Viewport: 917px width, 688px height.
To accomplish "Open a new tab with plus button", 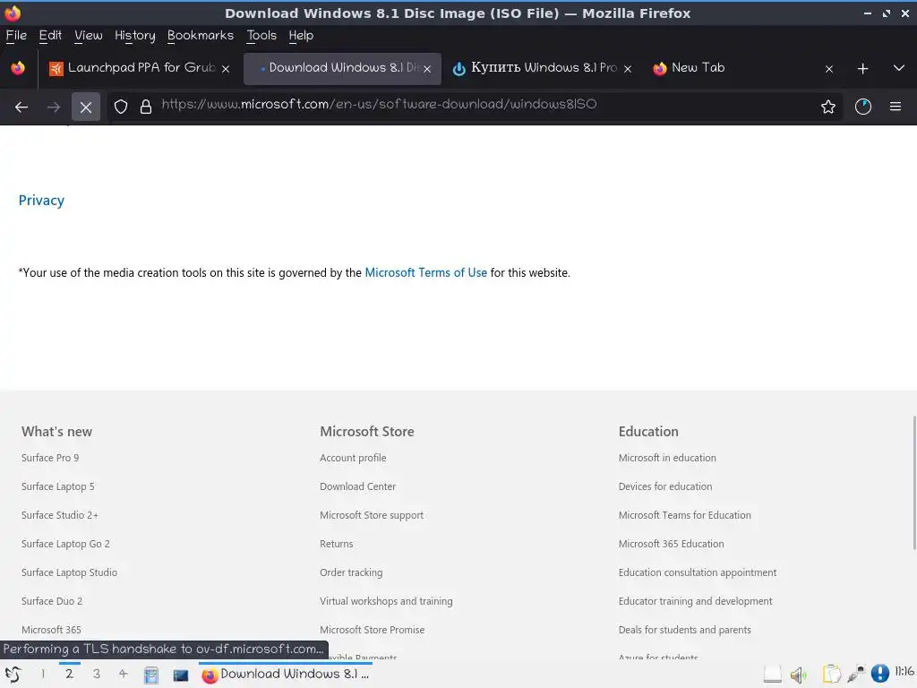I will [x=862, y=68].
